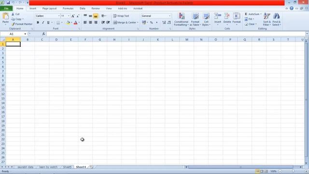
Task: Open the saurabh data sheet tab
Action: coord(26,167)
